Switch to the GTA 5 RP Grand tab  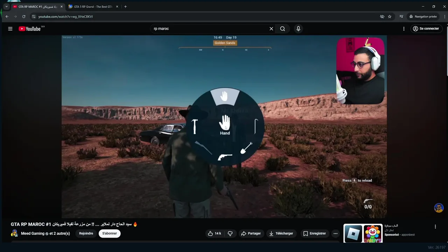click(93, 7)
